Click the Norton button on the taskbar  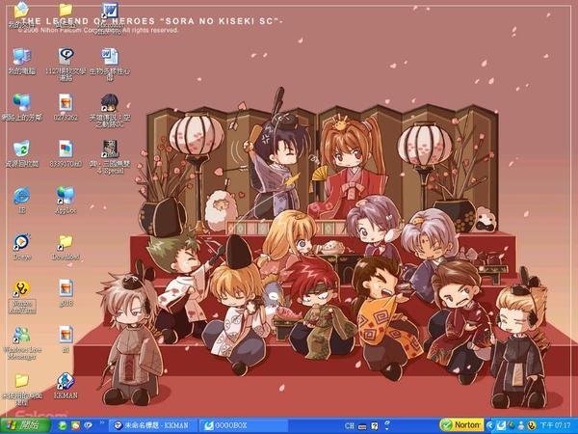[x=461, y=425]
